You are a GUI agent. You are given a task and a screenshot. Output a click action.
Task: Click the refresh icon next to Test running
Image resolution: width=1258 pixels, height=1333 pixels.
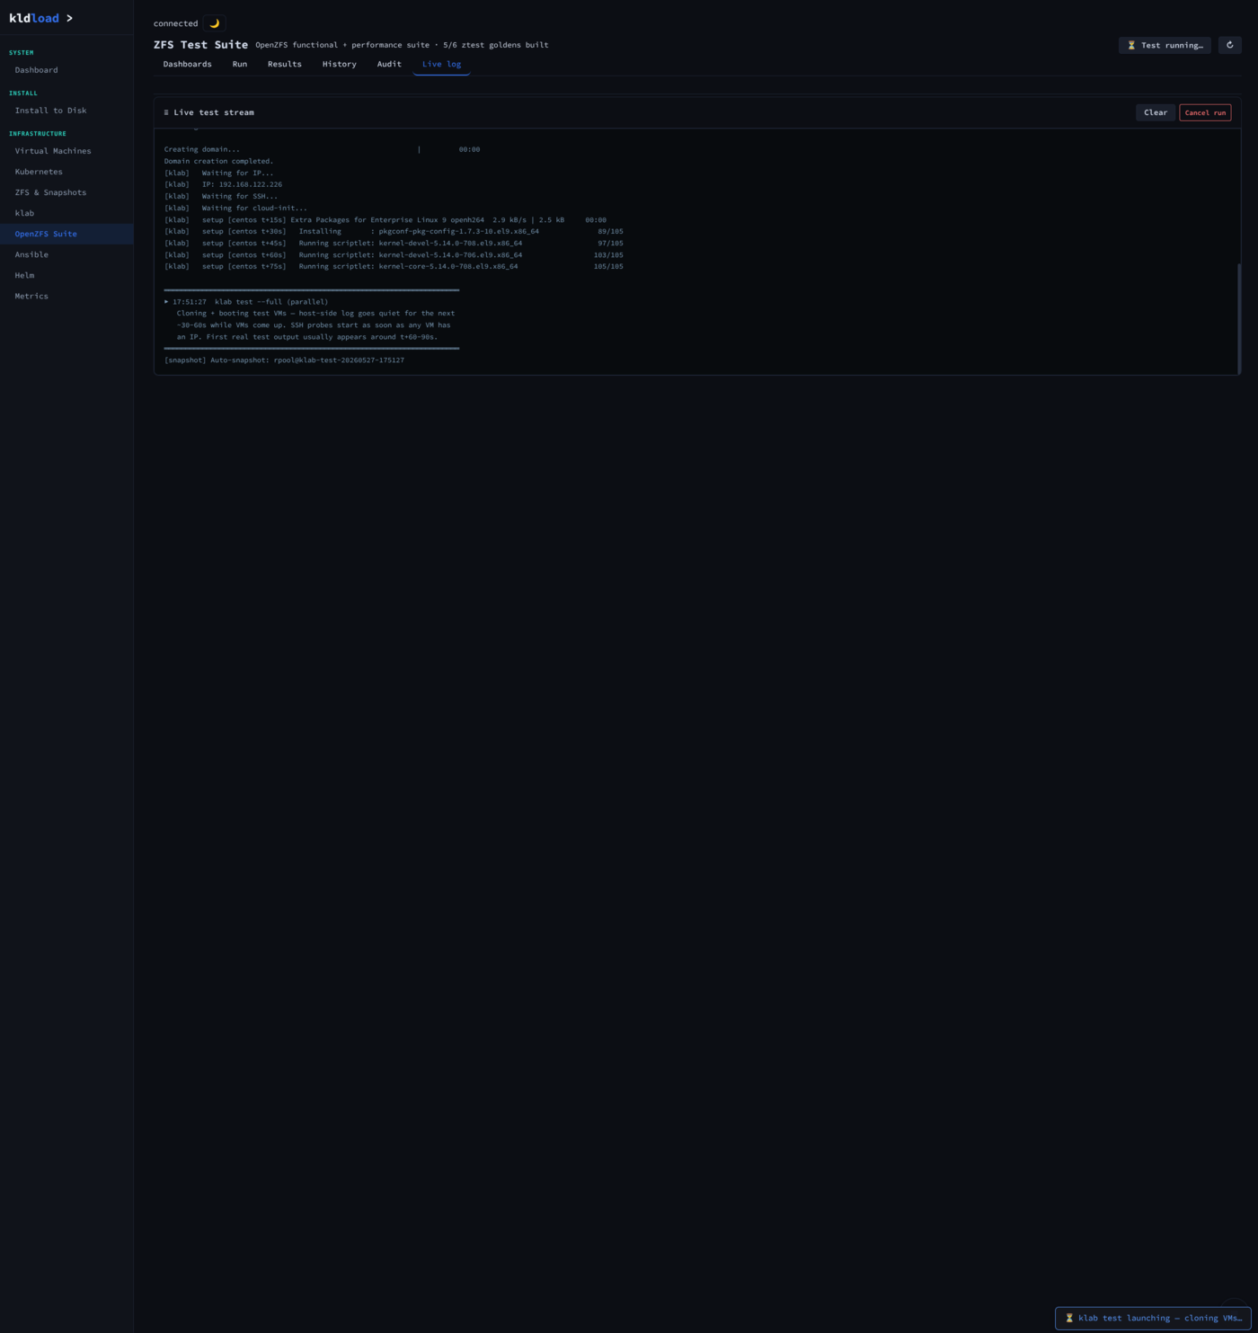(x=1230, y=45)
